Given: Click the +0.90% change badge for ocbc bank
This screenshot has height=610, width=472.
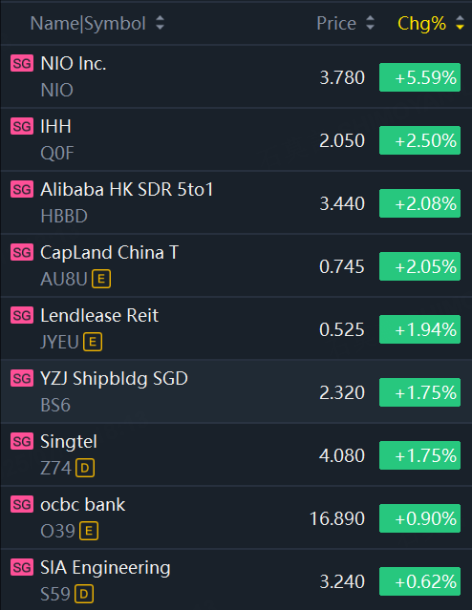Looking at the screenshot, I should click(x=419, y=518).
